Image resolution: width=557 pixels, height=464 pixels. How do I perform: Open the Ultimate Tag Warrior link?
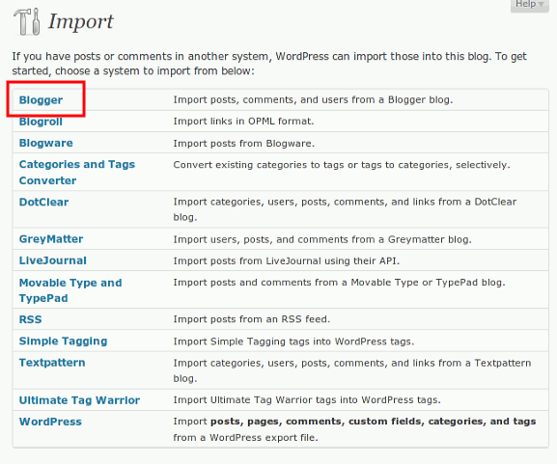[x=79, y=400]
